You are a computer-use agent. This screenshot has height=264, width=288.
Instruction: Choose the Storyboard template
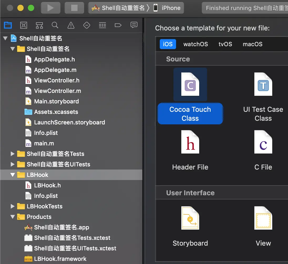pyautogui.click(x=190, y=226)
